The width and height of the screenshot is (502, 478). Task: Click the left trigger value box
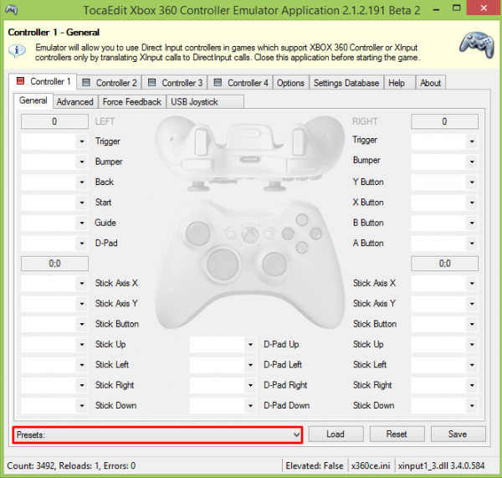[x=54, y=121]
